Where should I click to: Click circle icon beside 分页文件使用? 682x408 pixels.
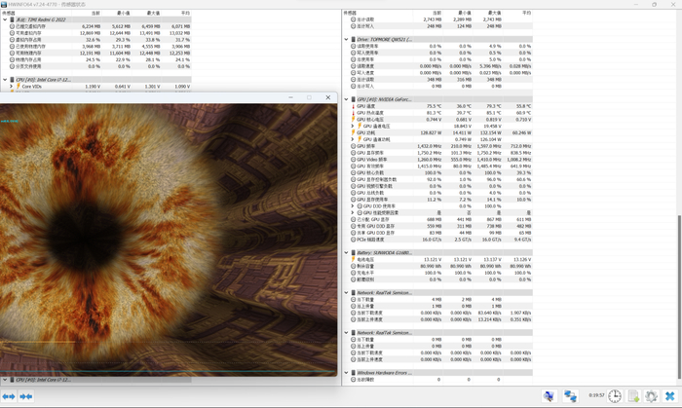(12, 66)
